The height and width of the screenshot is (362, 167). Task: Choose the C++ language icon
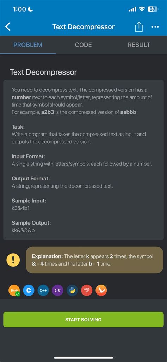click(x=43, y=290)
